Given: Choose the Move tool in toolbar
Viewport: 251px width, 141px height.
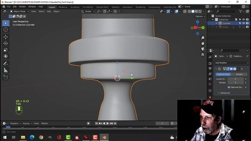Looking at the screenshot, I should (x=5, y=37).
